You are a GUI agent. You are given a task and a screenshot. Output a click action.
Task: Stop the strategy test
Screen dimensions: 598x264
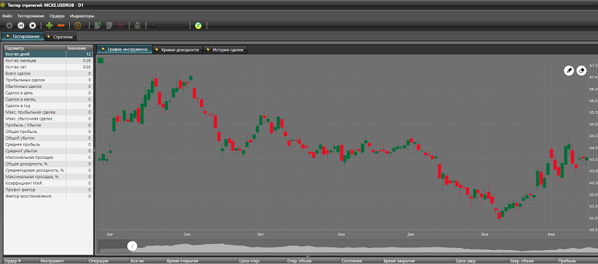pos(33,25)
